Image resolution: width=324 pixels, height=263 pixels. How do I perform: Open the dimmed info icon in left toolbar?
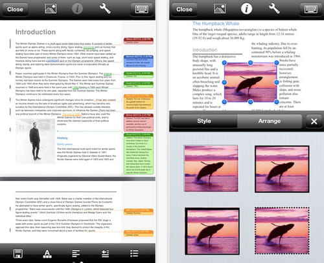coord(77,9)
